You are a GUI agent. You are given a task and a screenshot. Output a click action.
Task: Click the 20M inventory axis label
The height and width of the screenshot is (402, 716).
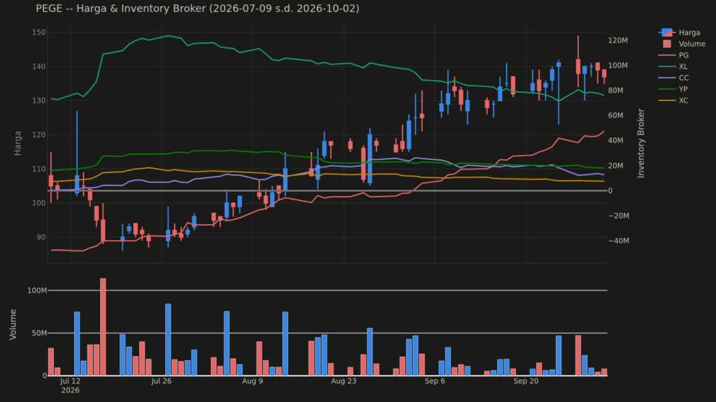616,165
